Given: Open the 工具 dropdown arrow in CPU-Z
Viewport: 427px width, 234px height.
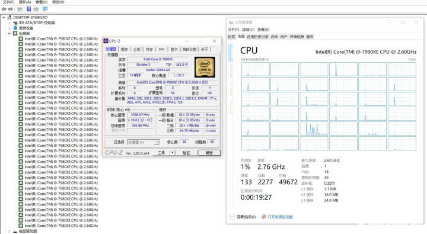Looking at the screenshot, I should (173, 153).
